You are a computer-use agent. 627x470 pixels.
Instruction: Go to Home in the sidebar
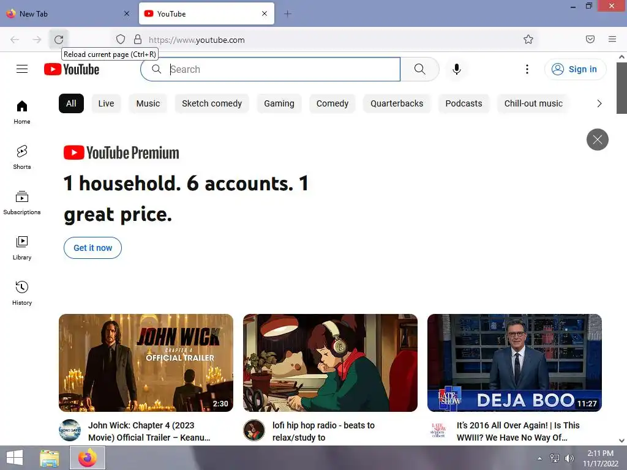(22, 112)
